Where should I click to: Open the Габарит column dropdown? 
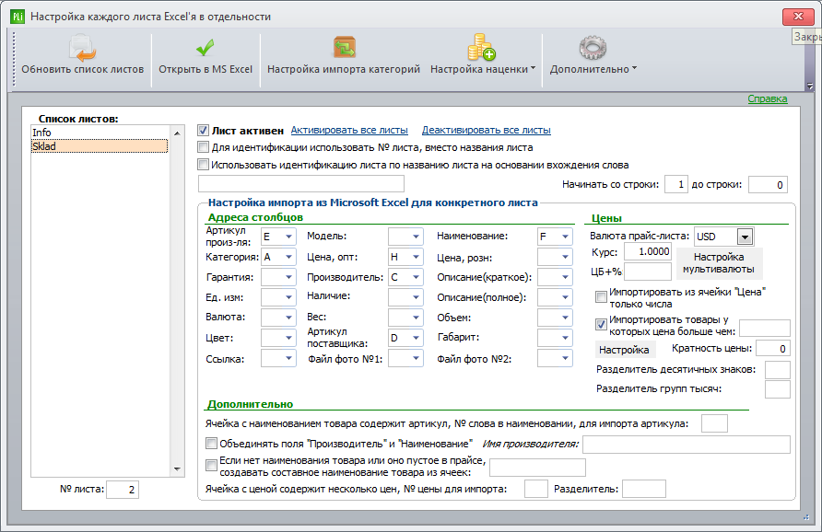(x=565, y=338)
